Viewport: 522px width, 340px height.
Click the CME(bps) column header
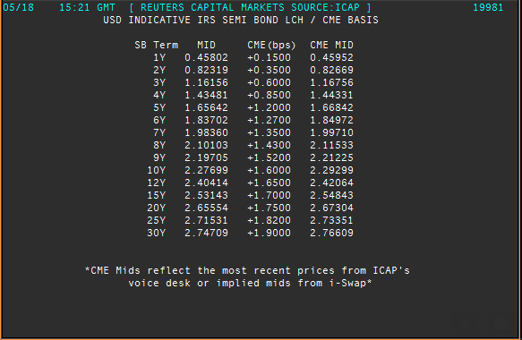271,45
